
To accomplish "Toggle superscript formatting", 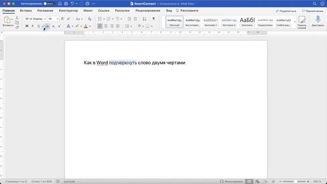I will pyautogui.click(x=59, y=26).
